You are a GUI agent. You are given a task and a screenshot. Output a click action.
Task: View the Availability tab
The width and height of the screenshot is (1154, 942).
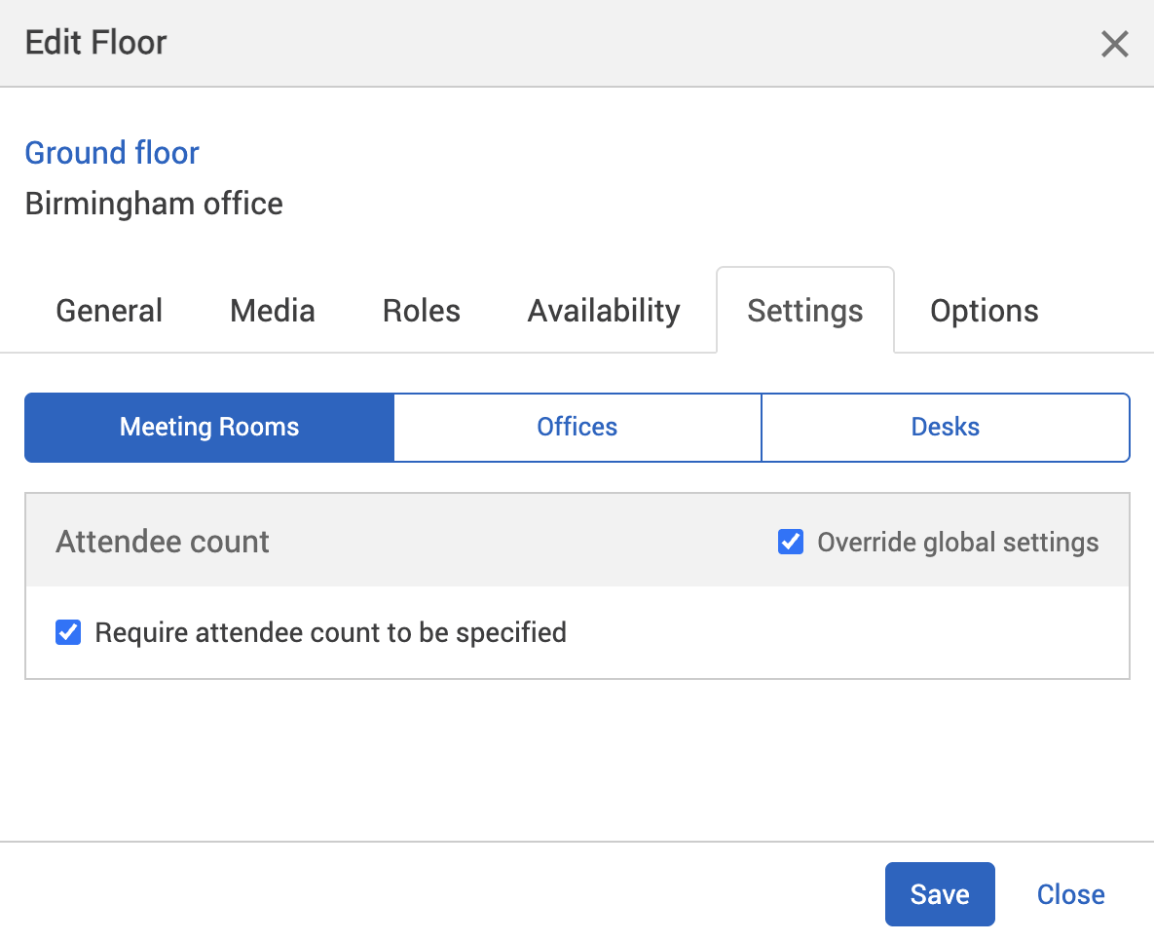pos(603,310)
